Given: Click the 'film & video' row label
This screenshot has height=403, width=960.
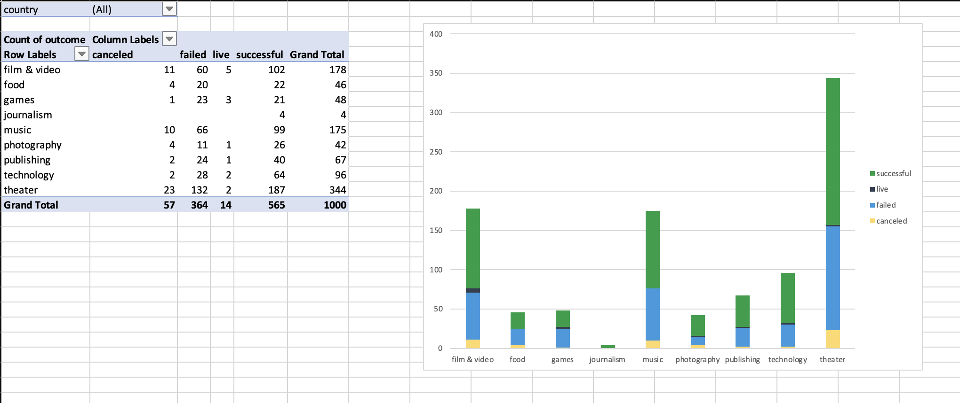Looking at the screenshot, I should click(x=32, y=70).
